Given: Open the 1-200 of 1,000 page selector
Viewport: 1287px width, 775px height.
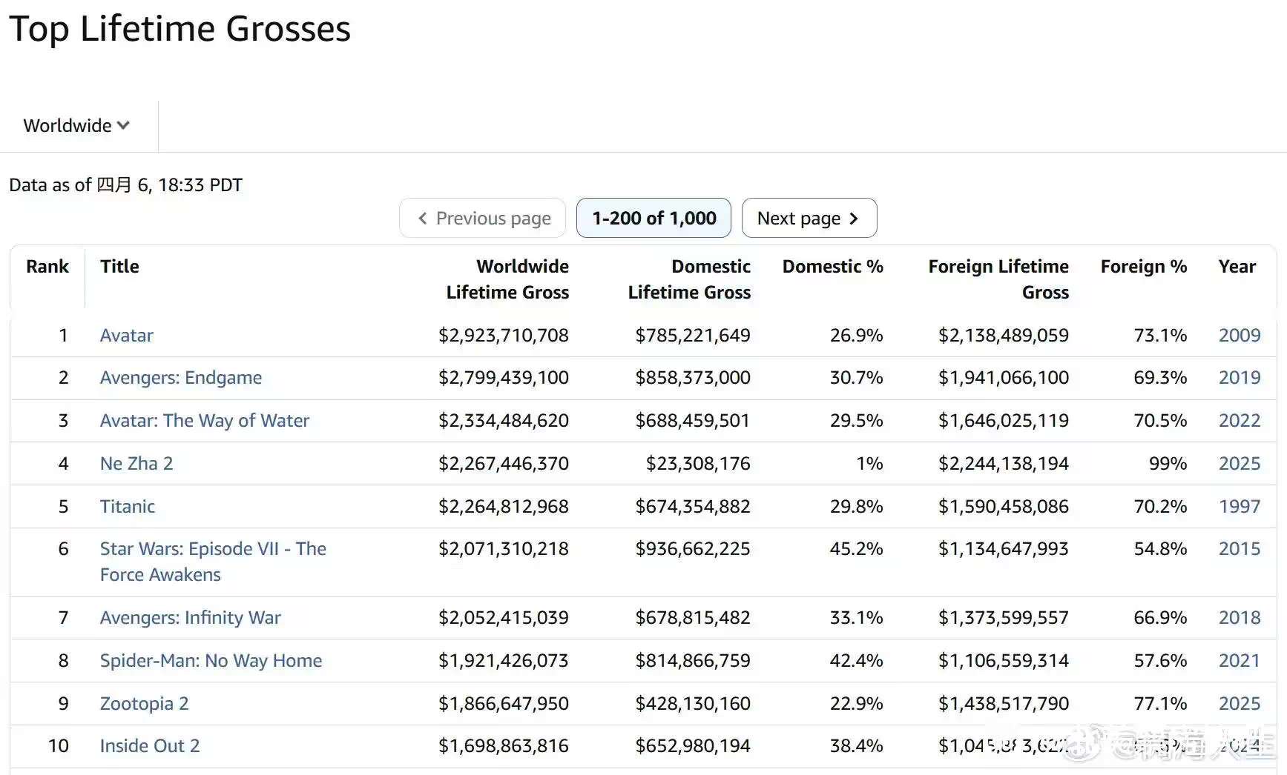Looking at the screenshot, I should click(x=654, y=219).
